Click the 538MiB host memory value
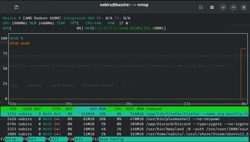Viewport: 250px width, 142px height. pyautogui.click(x=137, y=114)
